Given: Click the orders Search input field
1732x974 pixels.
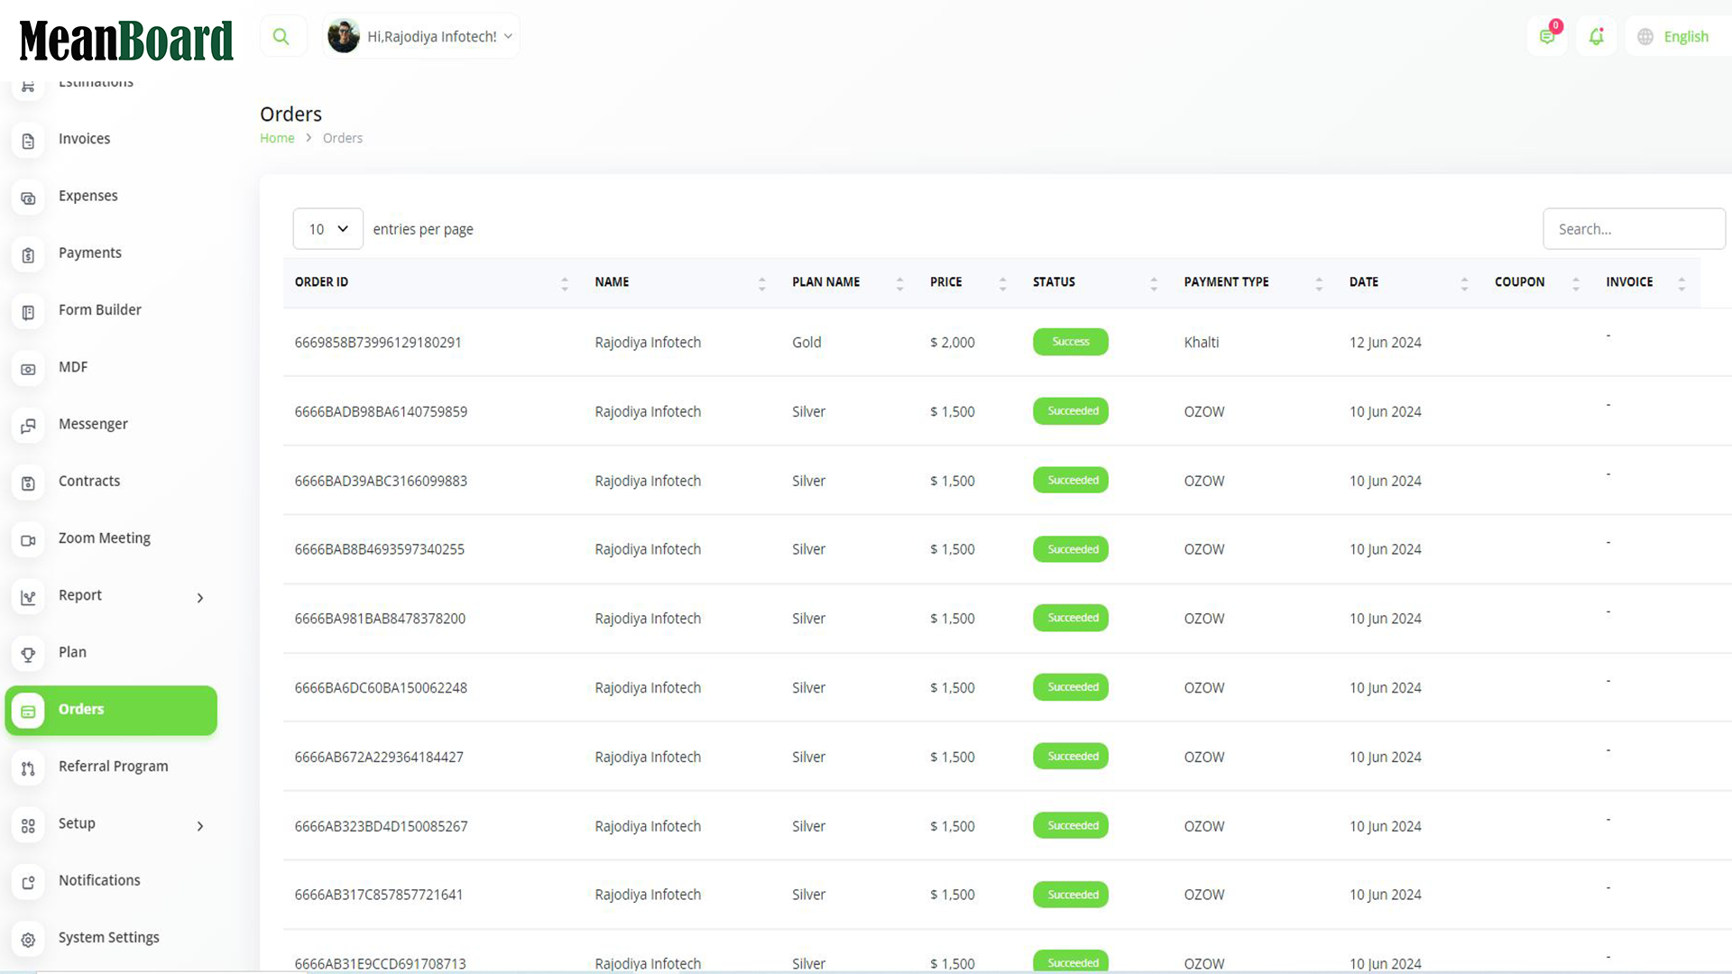Looking at the screenshot, I should click(1633, 229).
